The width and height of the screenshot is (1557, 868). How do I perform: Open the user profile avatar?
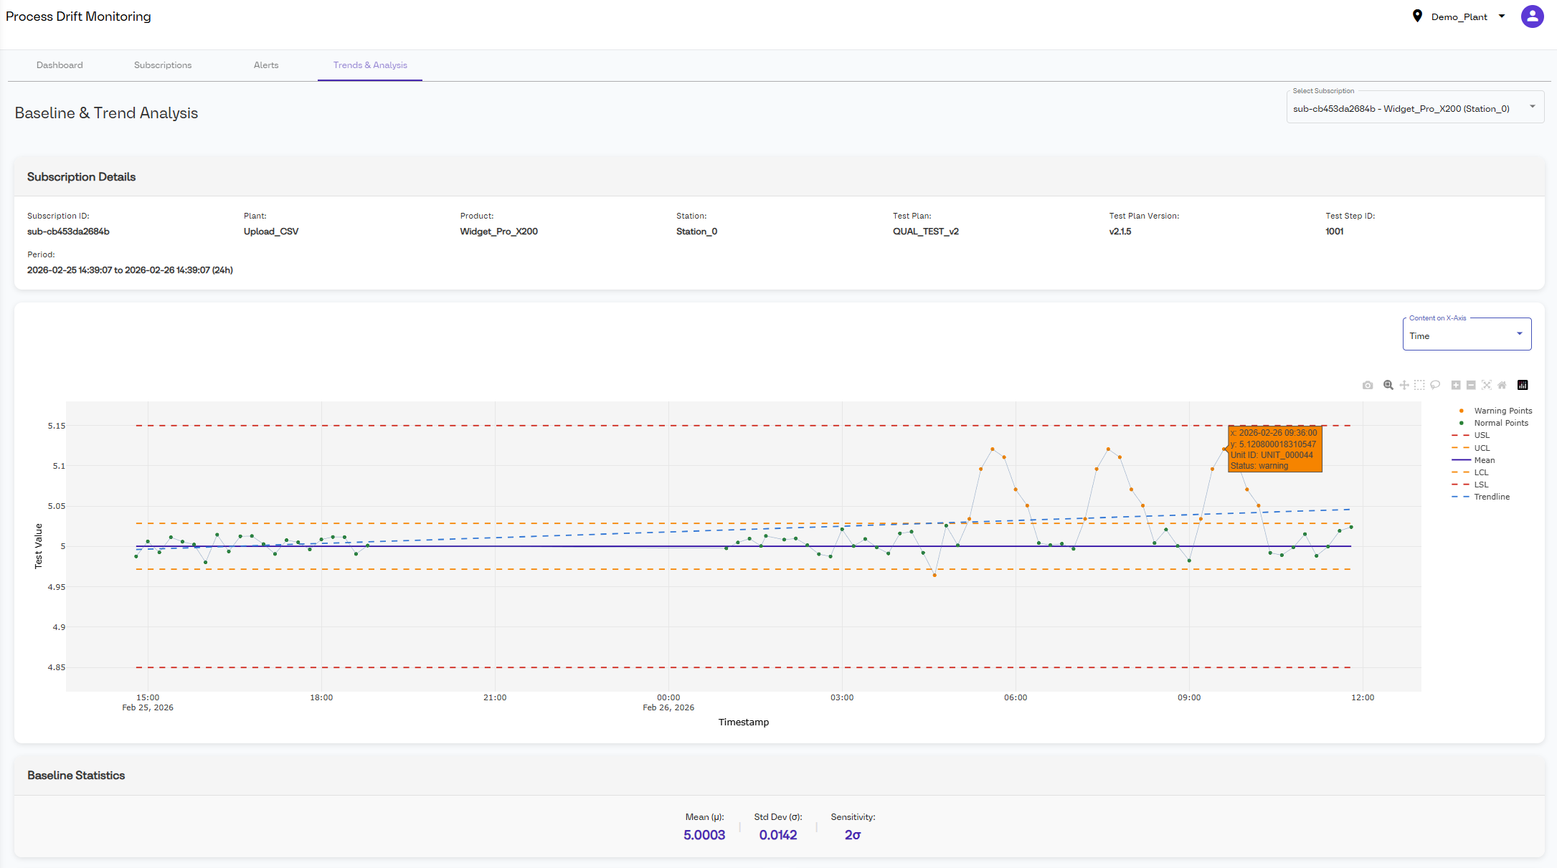[1532, 16]
